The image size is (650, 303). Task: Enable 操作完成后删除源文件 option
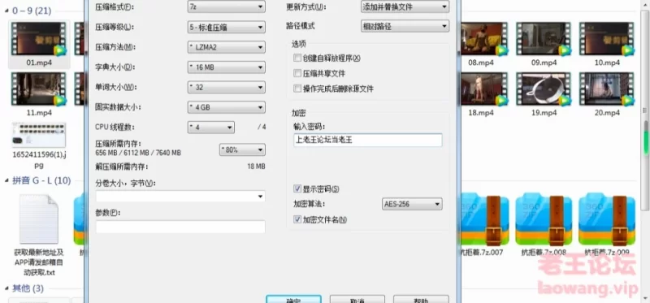pos(297,89)
